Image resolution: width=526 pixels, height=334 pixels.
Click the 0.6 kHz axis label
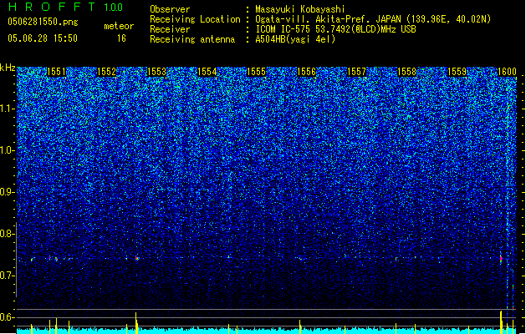click(7, 317)
